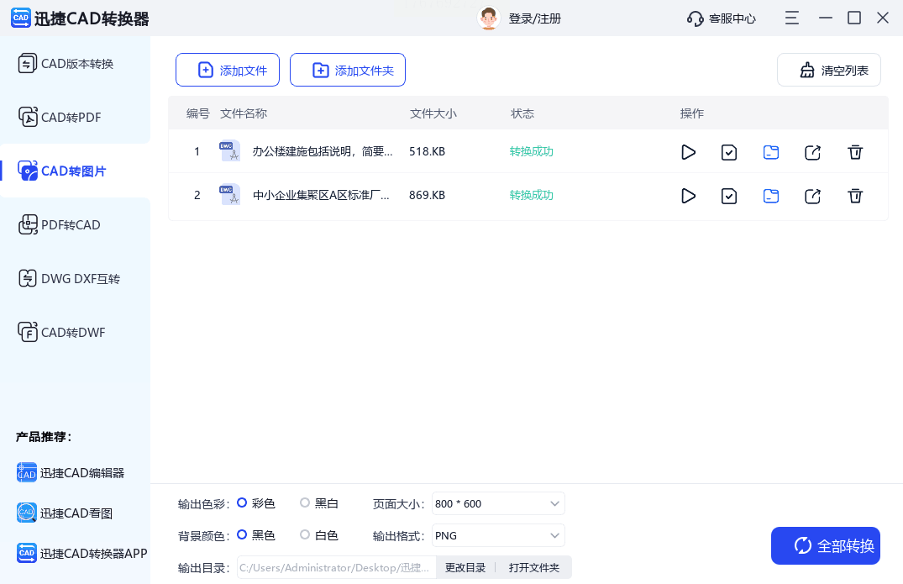This screenshot has height=584, width=903.
Task: Go to the PDF转CAD sidebar tab
Action: (x=71, y=225)
